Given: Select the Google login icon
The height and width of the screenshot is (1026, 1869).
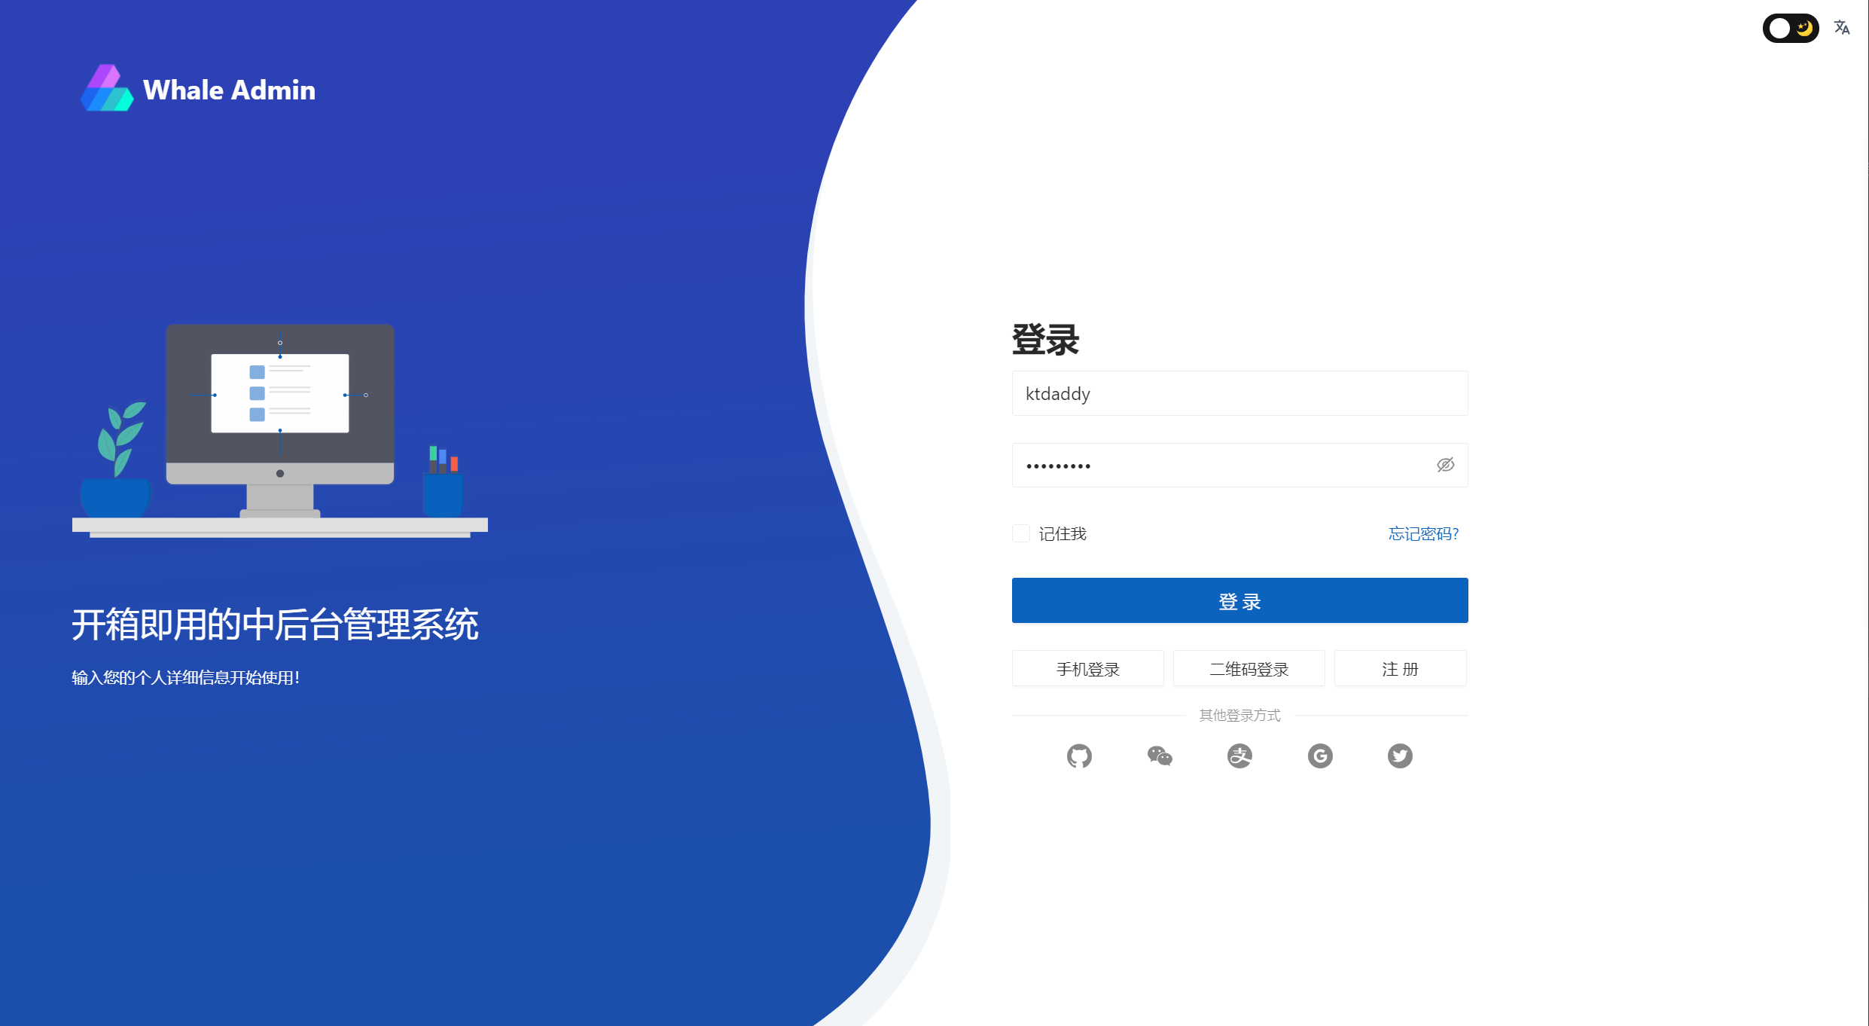Looking at the screenshot, I should click(1319, 754).
